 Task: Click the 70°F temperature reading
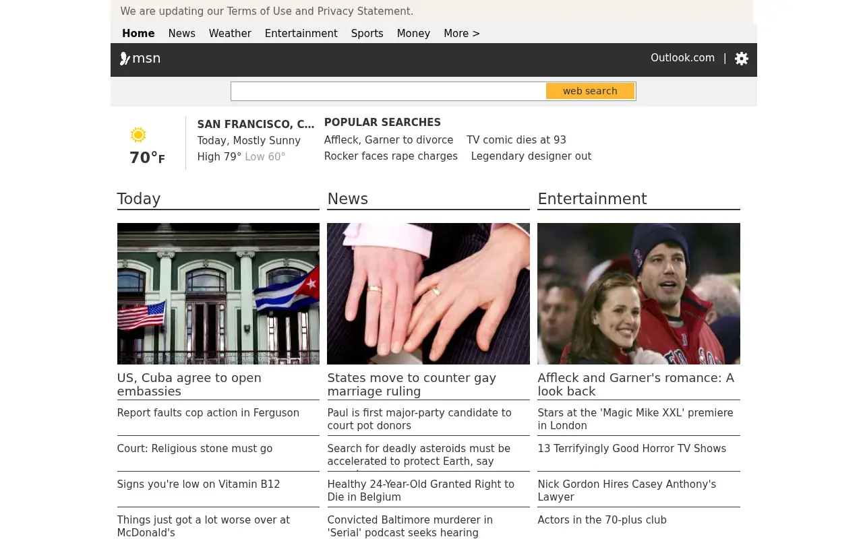coord(147,158)
